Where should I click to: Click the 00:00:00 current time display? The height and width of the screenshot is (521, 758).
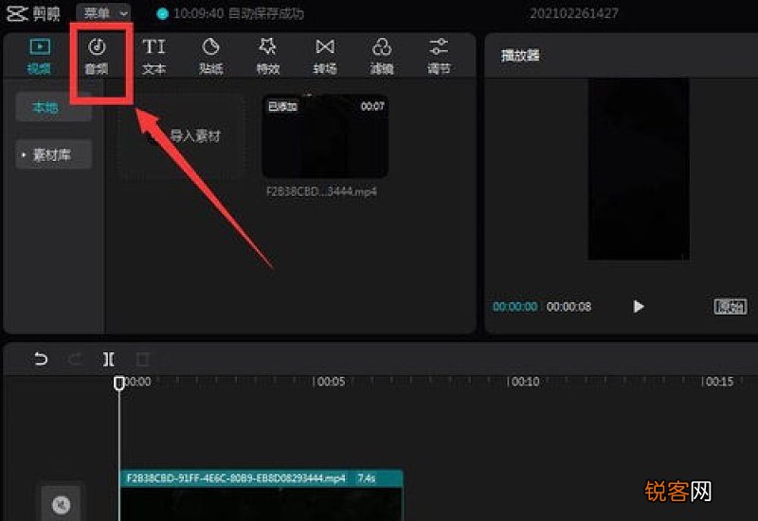pos(514,306)
